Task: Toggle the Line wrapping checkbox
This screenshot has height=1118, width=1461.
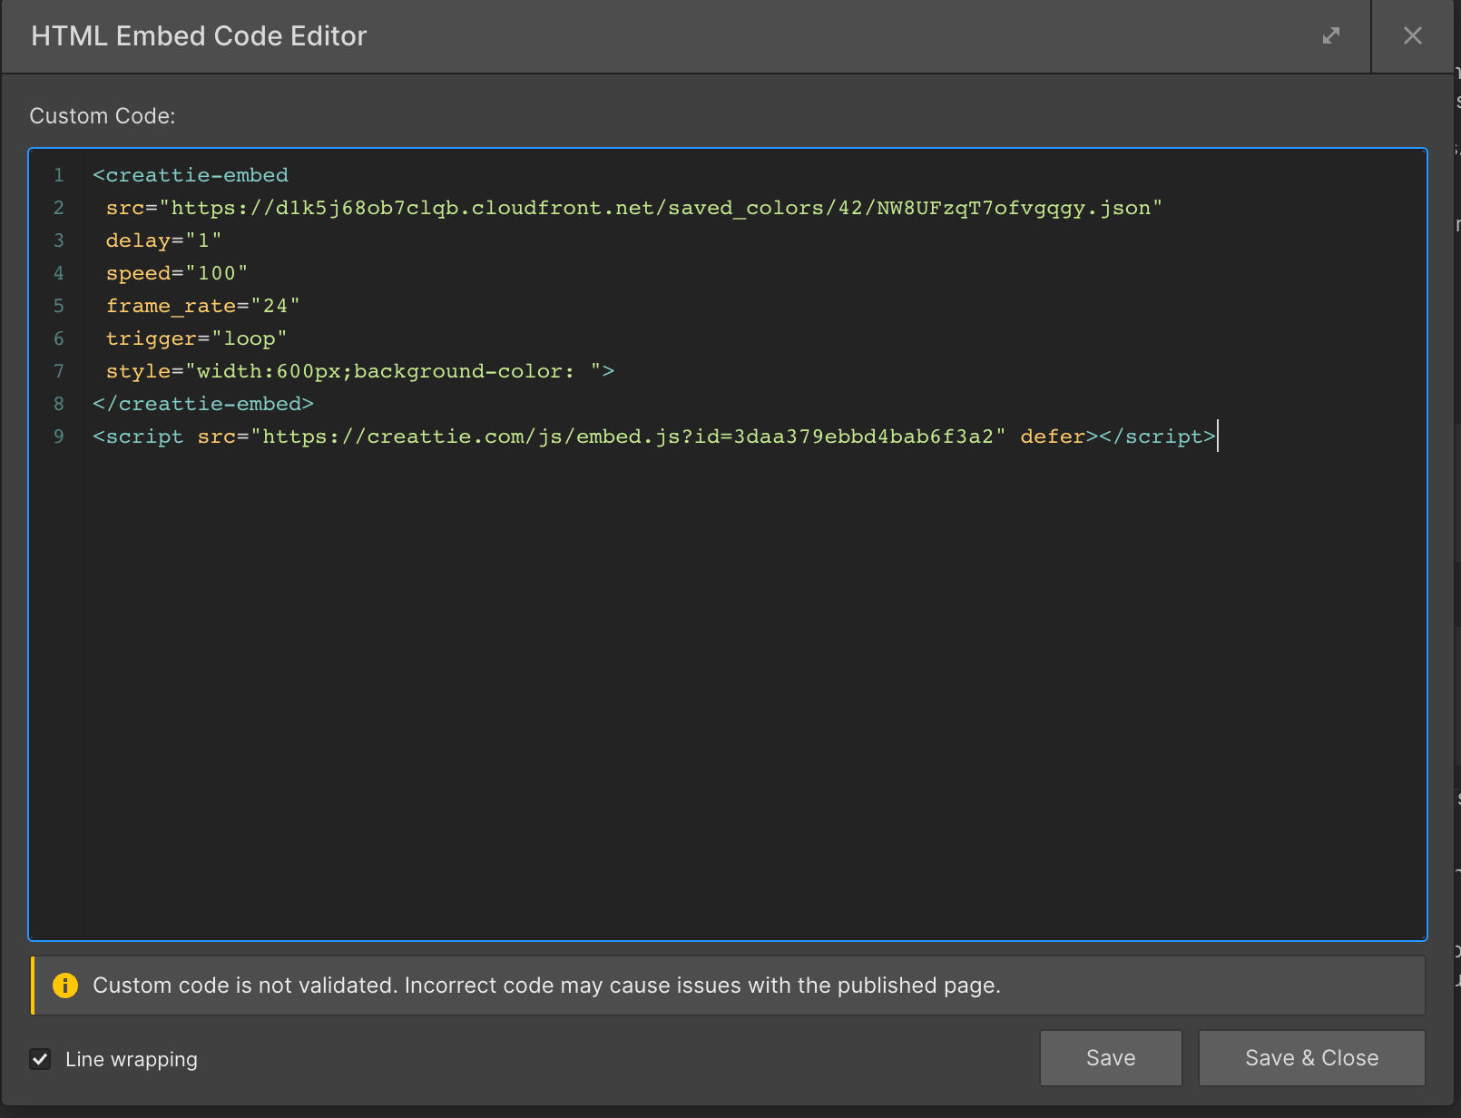Action: 40,1059
